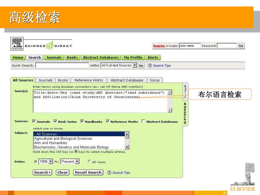Open the Books navigation button
Screen dimensions: 260x195
coord(72,58)
